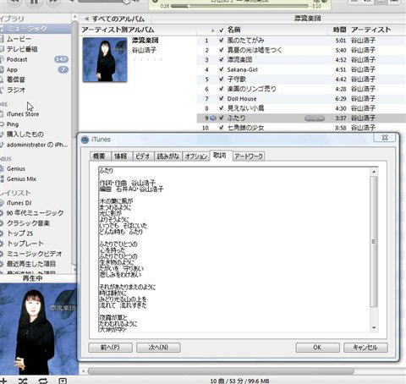The width and height of the screenshot is (406, 384).
Task: Uncheck track 10 七角錐の少女
Action: tap(222, 128)
